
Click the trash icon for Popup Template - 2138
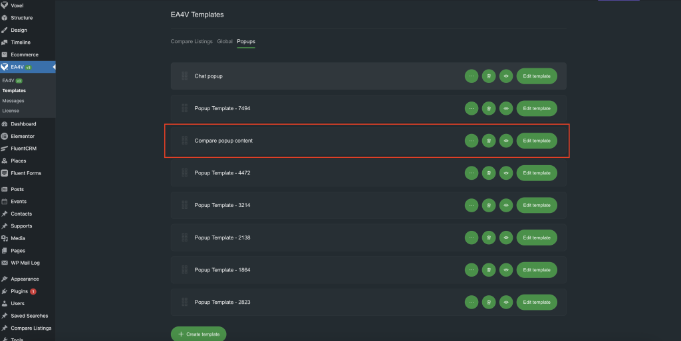488,238
